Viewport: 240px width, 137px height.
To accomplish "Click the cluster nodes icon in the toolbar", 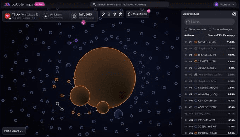I will [120, 14].
